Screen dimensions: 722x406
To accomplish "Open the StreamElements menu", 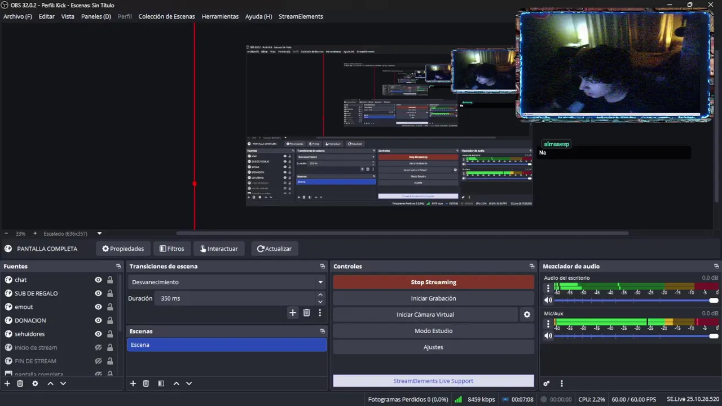I will coord(301,16).
